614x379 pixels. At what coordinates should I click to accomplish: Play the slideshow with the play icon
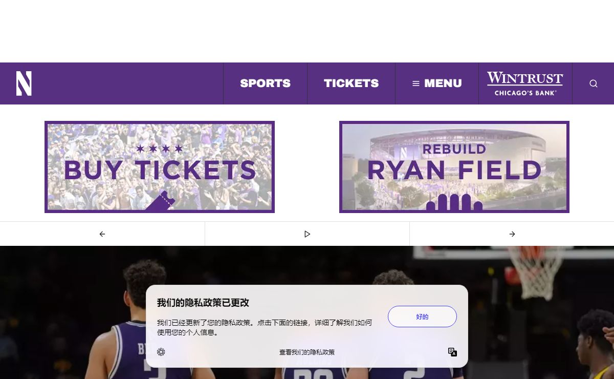coord(307,234)
